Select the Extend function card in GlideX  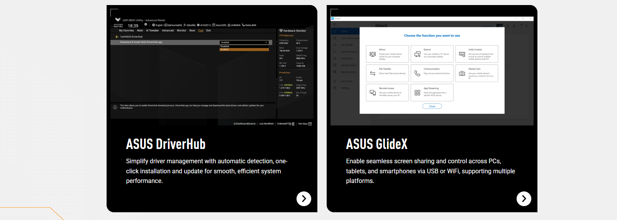click(432, 54)
